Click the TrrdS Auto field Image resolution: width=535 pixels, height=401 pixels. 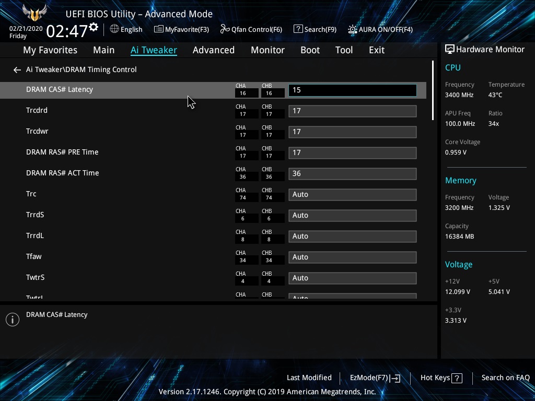click(353, 216)
